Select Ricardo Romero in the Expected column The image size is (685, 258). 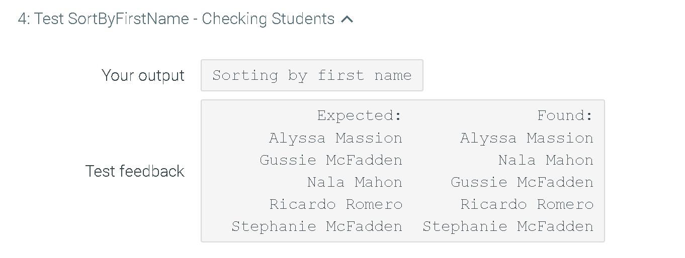click(x=335, y=204)
